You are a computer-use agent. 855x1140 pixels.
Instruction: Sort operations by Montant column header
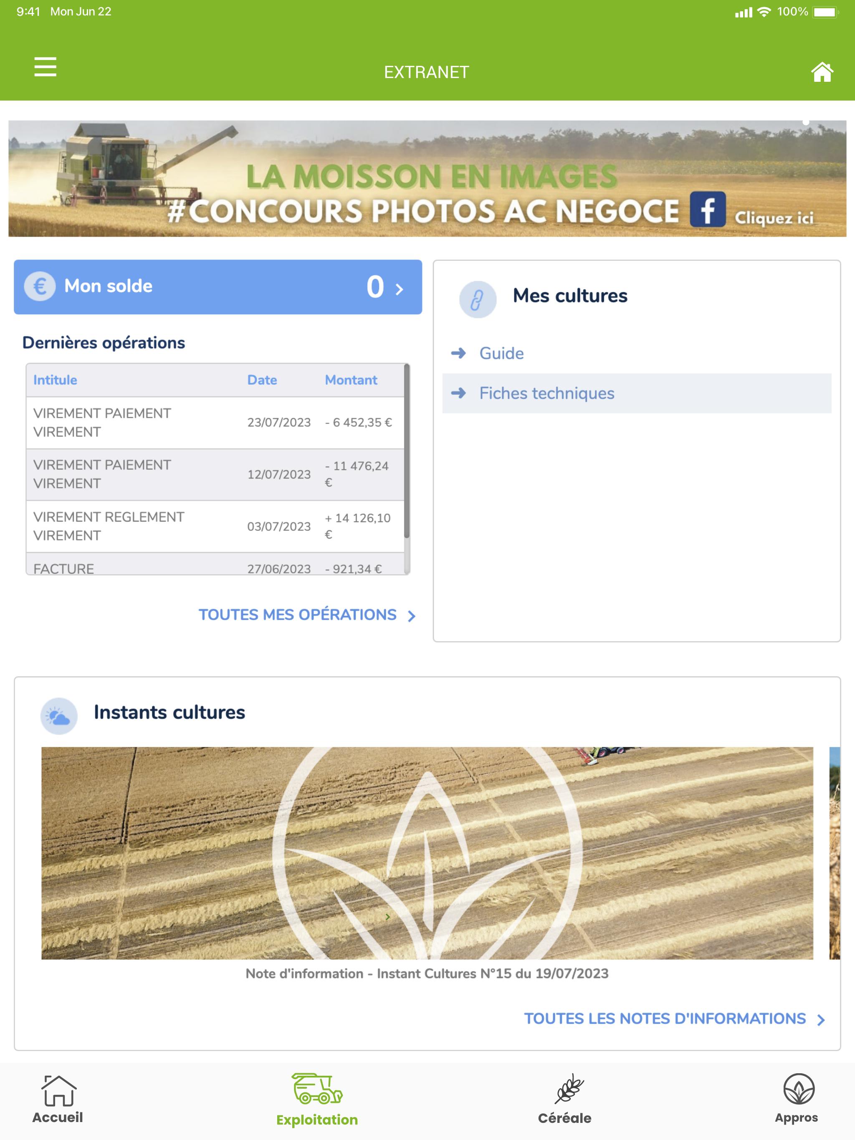point(351,380)
